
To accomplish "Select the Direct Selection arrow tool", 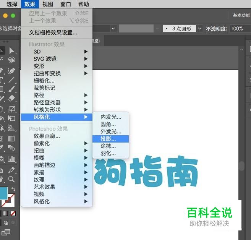I will [x=11, y=50].
